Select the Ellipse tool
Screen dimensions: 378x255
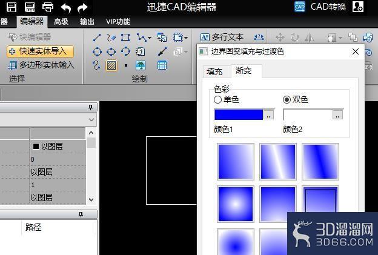click(111, 51)
